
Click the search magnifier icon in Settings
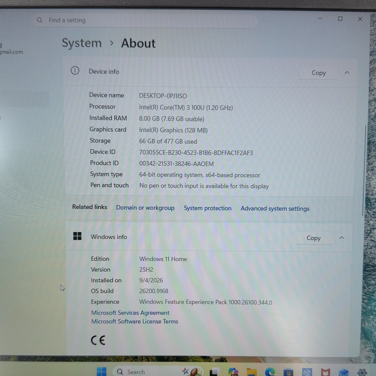point(40,20)
